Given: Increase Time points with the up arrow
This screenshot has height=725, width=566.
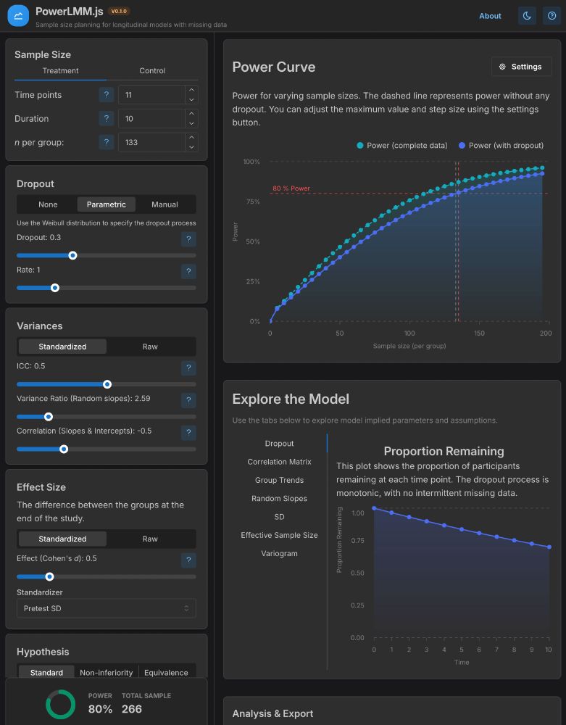Looking at the screenshot, I should click(x=191, y=90).
